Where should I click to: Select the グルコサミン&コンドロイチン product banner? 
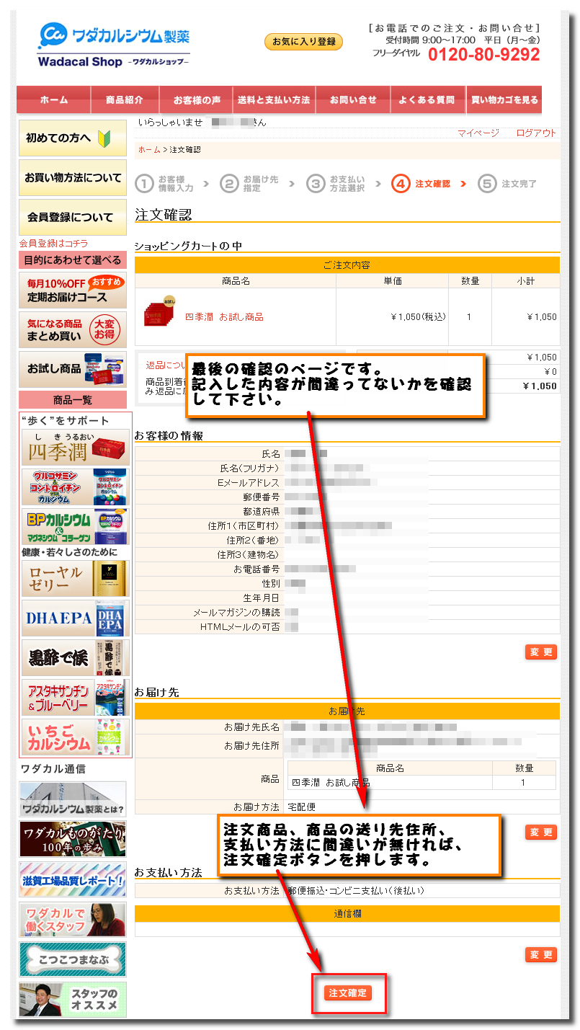click(x=76, y=487)
